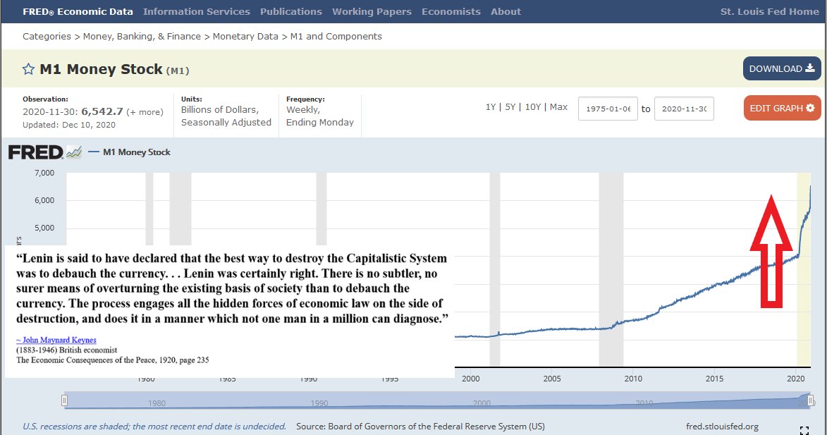Click the 'Weekly, Ending Monday' frequency text
827x435 pixels.
(320, 116)
